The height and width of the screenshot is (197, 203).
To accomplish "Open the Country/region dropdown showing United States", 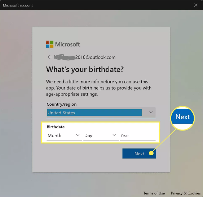I will coord(101,113).
